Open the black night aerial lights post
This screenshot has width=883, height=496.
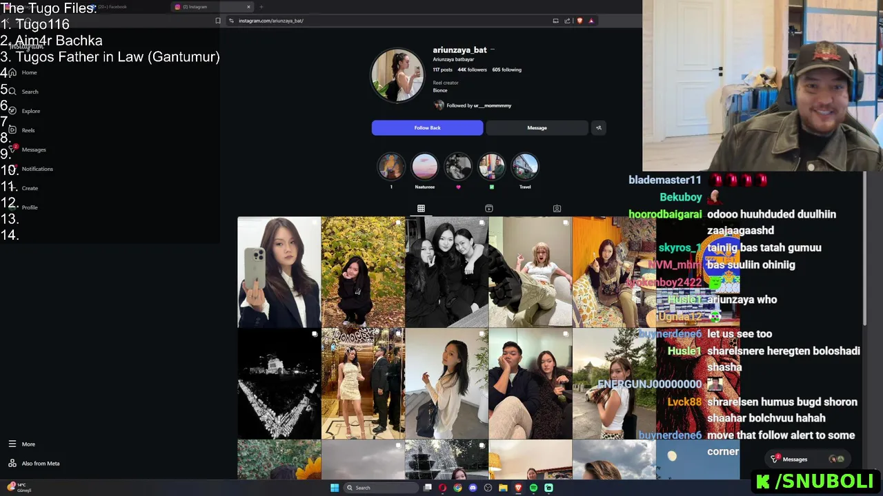[279, 384]
